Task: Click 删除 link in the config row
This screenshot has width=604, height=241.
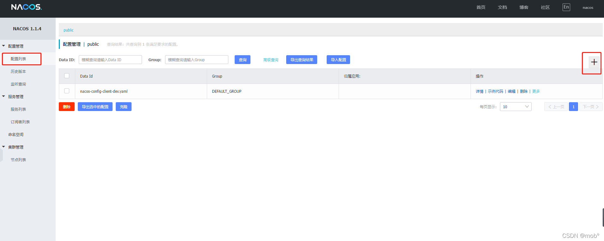Action: pyautogui.click(x=524, y=91)
